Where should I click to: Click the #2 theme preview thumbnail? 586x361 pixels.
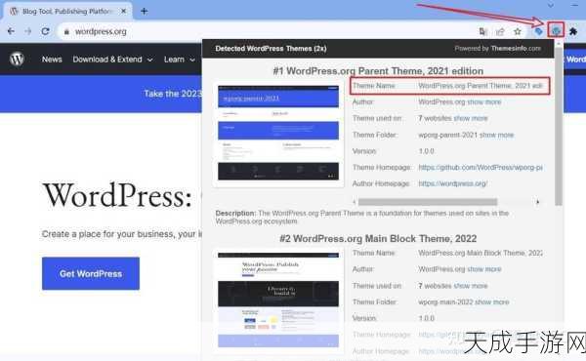pyautogui.click(x=278, y=301)
